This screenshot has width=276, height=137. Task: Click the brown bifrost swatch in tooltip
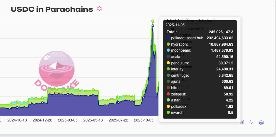(168, 88)
